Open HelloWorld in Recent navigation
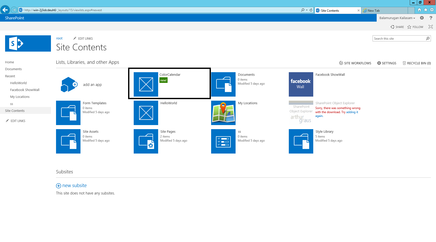Screen dimensions: 436x242 point(18,83)
